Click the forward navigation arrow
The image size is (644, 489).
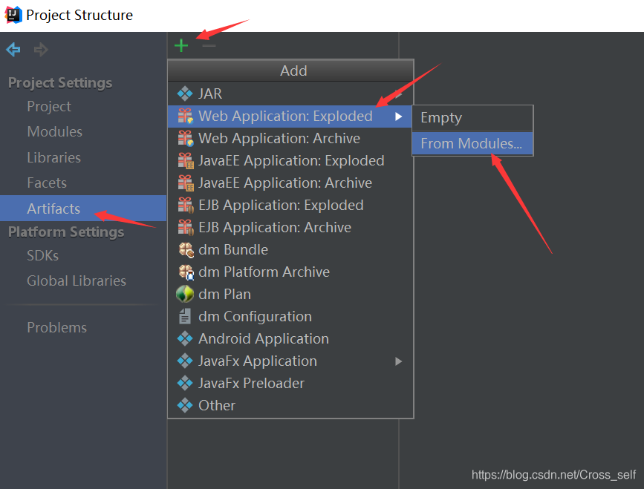coord(41,50)
